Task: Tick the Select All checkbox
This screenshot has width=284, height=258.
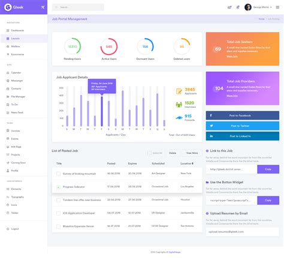Action: [149, 153]
